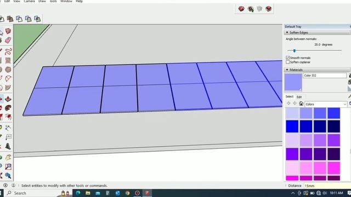351x197 pixels.
Task: Click the Distance measurement box
Action: coord(327,186)
